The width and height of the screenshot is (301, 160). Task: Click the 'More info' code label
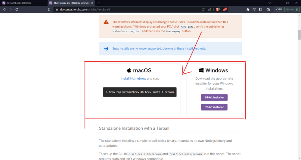click(x=187, y=27)
